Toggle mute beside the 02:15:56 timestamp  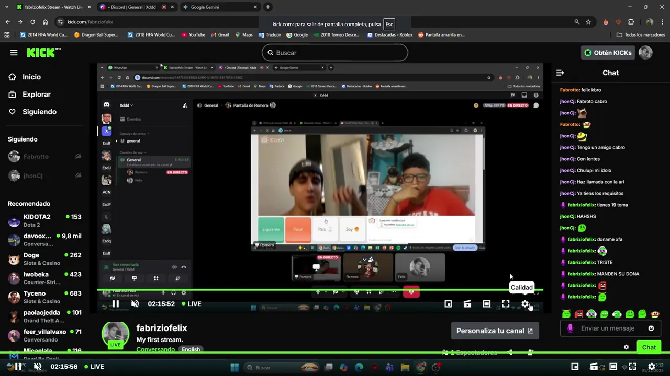pyautogui.click(x=38, y=367)
